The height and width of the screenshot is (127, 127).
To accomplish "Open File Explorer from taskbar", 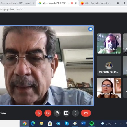I will click(x=41, y=123).
